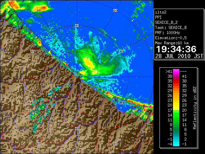The width and height of the screenshot is (205, 154).
Task: Click the yellow core of the large offshore echo
Action: point(89,63)
